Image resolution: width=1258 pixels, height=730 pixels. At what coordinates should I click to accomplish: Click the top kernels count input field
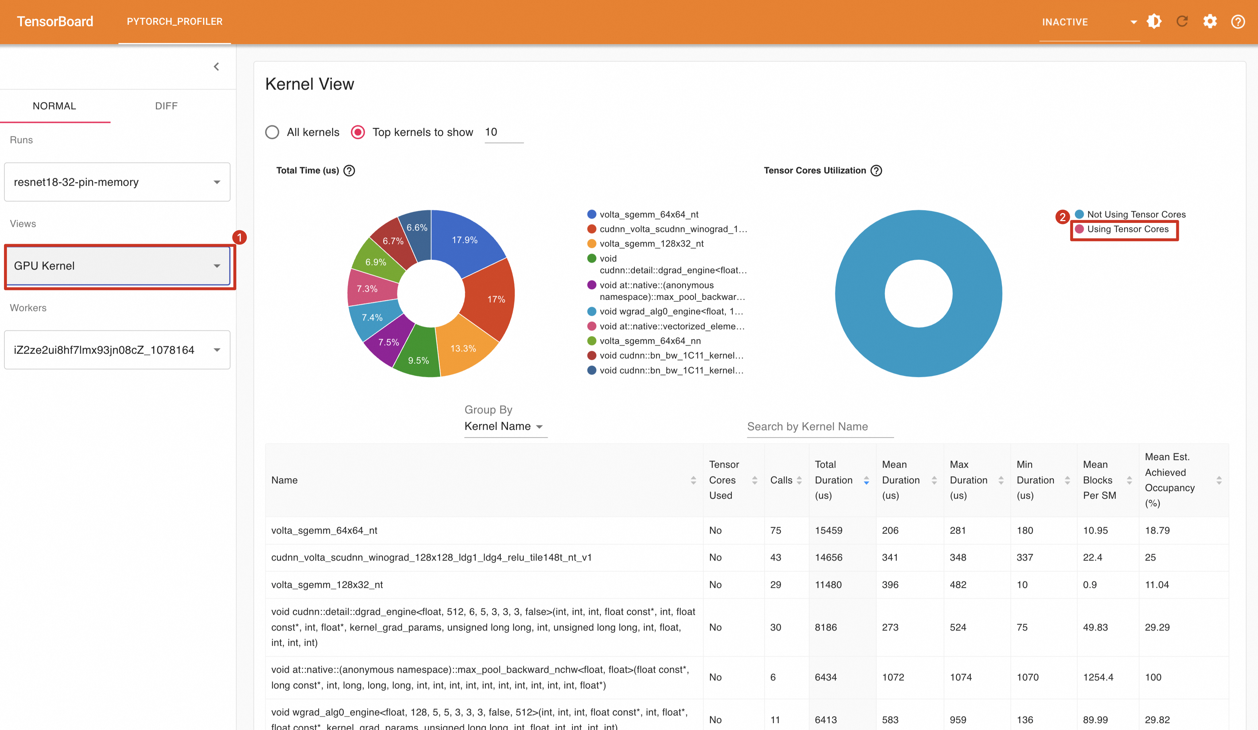click(x=504, y=132)
